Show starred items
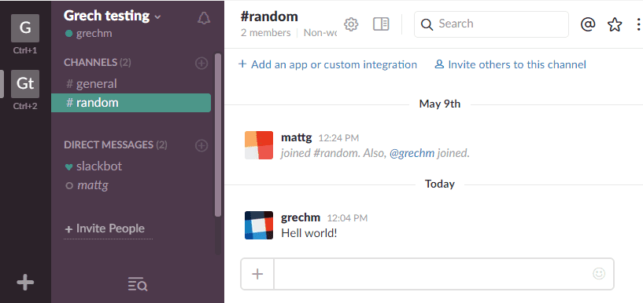This screenshot has height=303, width=643. coord(615,24)
